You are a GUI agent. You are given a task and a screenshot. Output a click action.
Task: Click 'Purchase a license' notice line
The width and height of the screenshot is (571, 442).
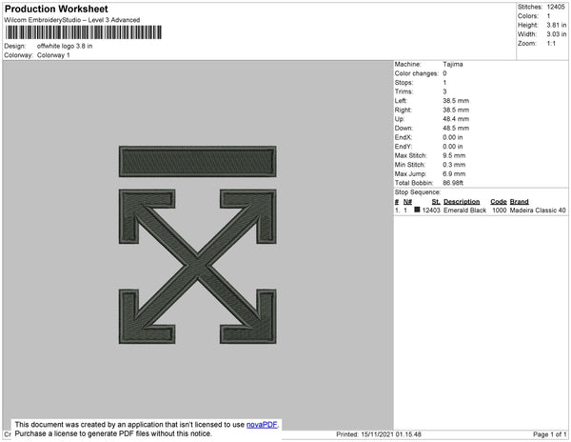[113, 433]
